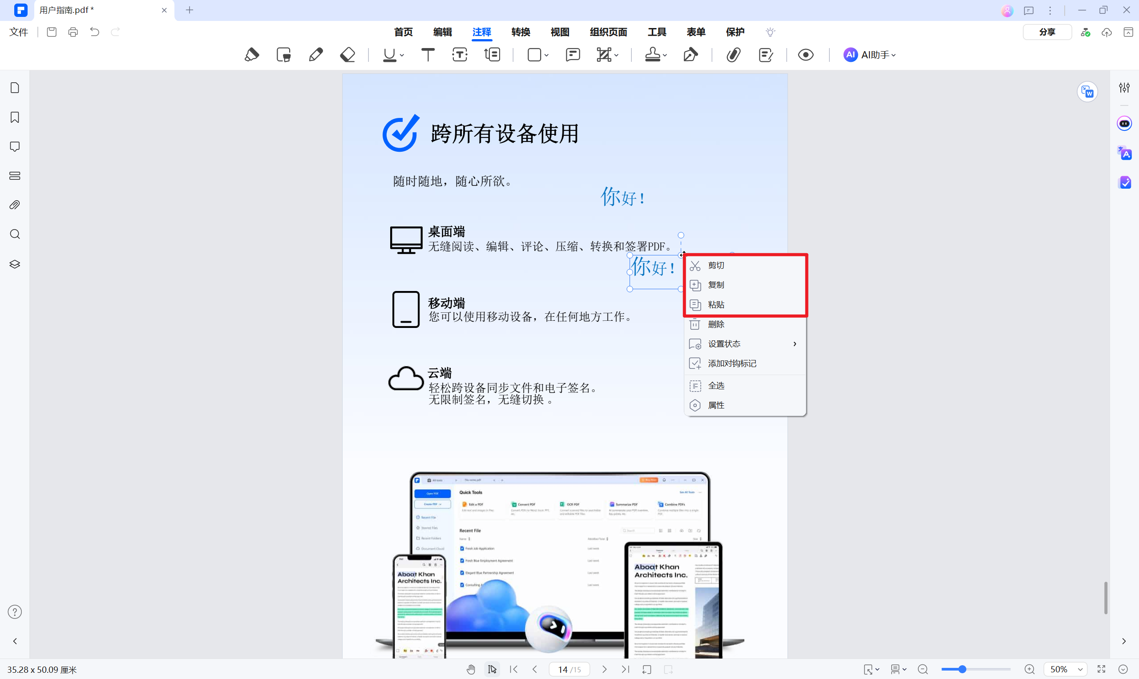The height and width of the screenshot is (679, 1139).
Task: Choose 复制 from the context menu
Action: 716,285
